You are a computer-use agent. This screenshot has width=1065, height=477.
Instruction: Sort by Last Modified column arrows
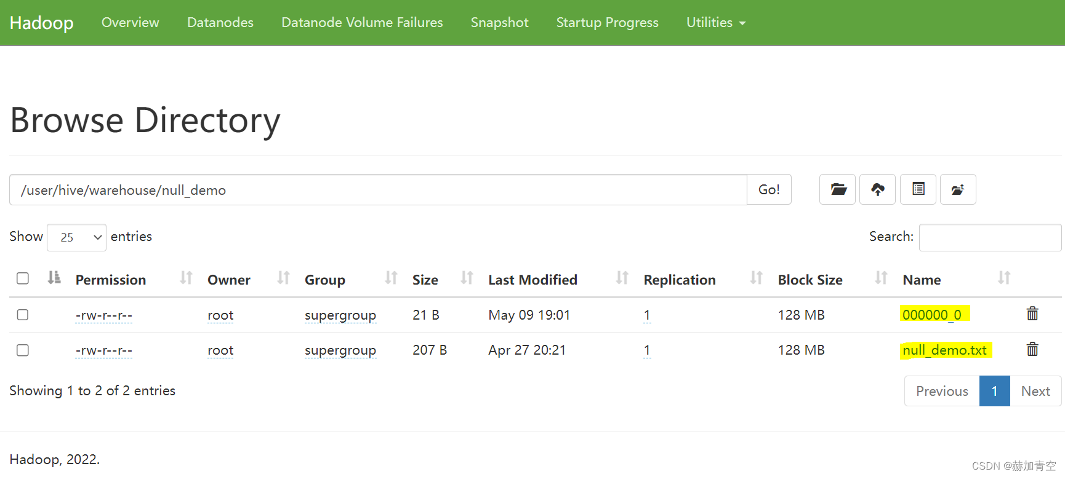pos(622,278)
